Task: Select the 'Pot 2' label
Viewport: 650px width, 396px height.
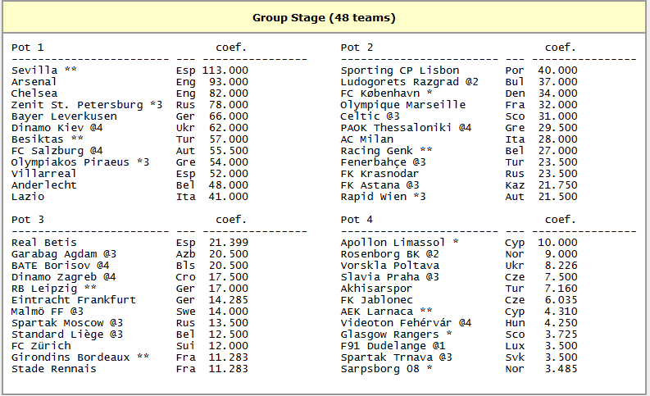Action: point(357,48)
